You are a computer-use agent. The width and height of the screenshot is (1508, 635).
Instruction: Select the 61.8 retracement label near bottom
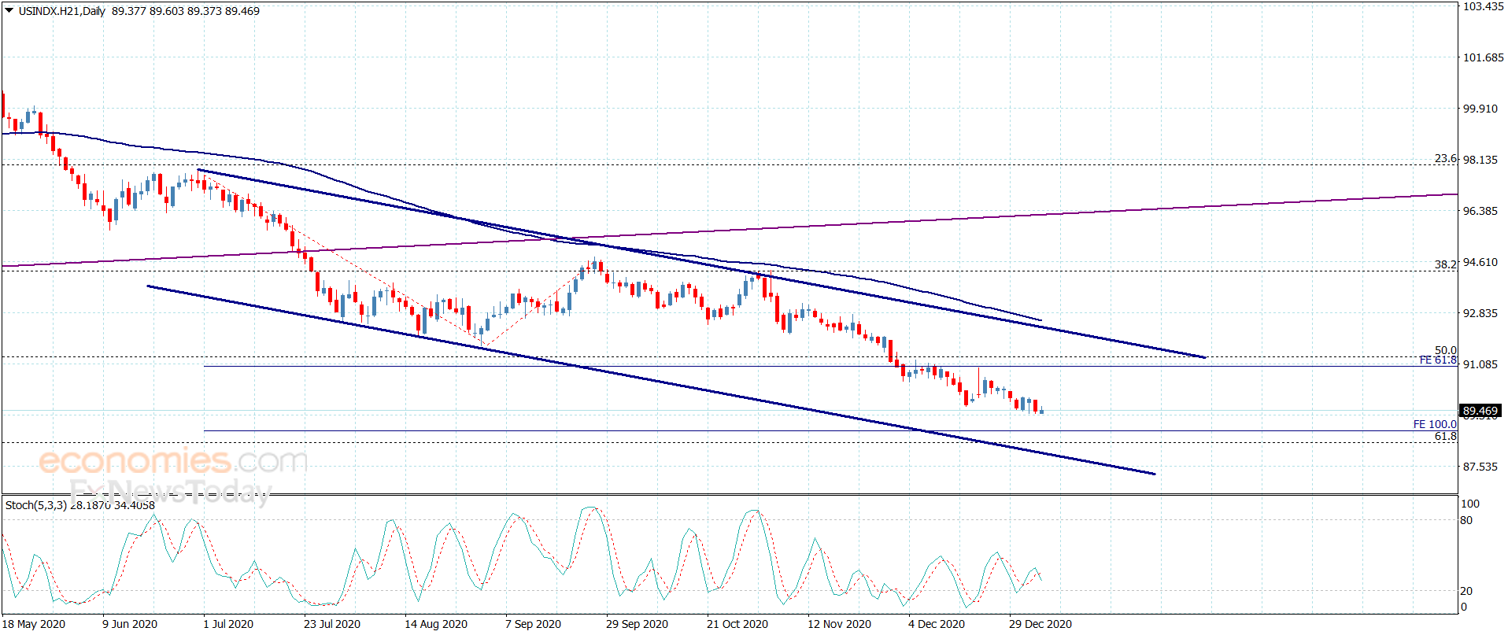point(1445,436)
